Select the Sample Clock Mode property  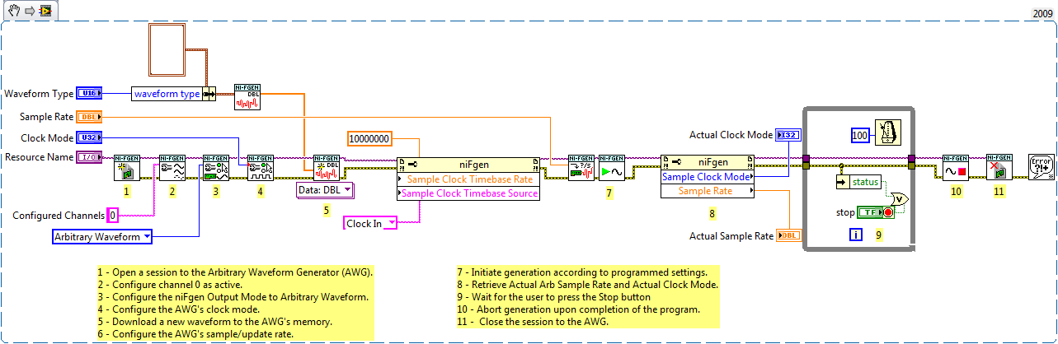(x=708, y=176)
